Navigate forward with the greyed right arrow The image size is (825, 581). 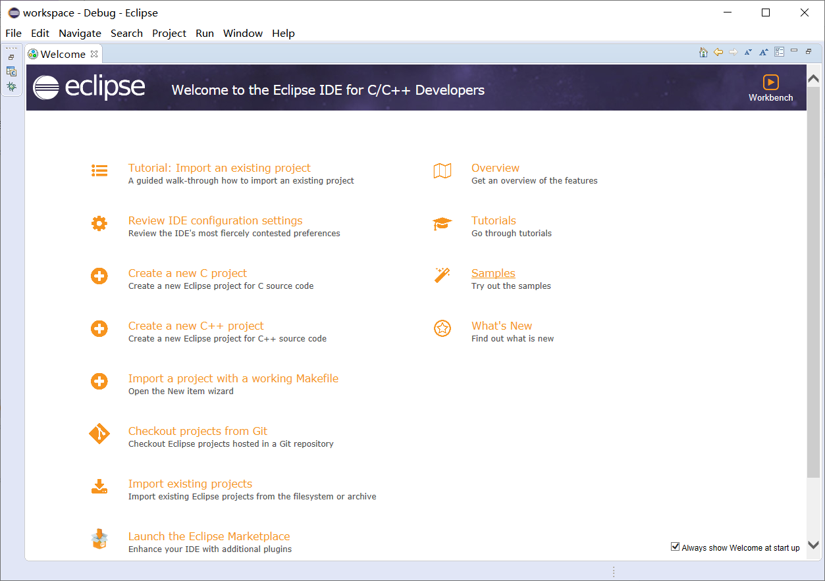tap(733, 53)
